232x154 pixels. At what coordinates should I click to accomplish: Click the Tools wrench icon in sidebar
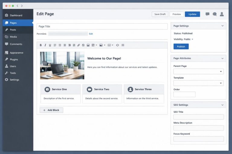[7, 73]
